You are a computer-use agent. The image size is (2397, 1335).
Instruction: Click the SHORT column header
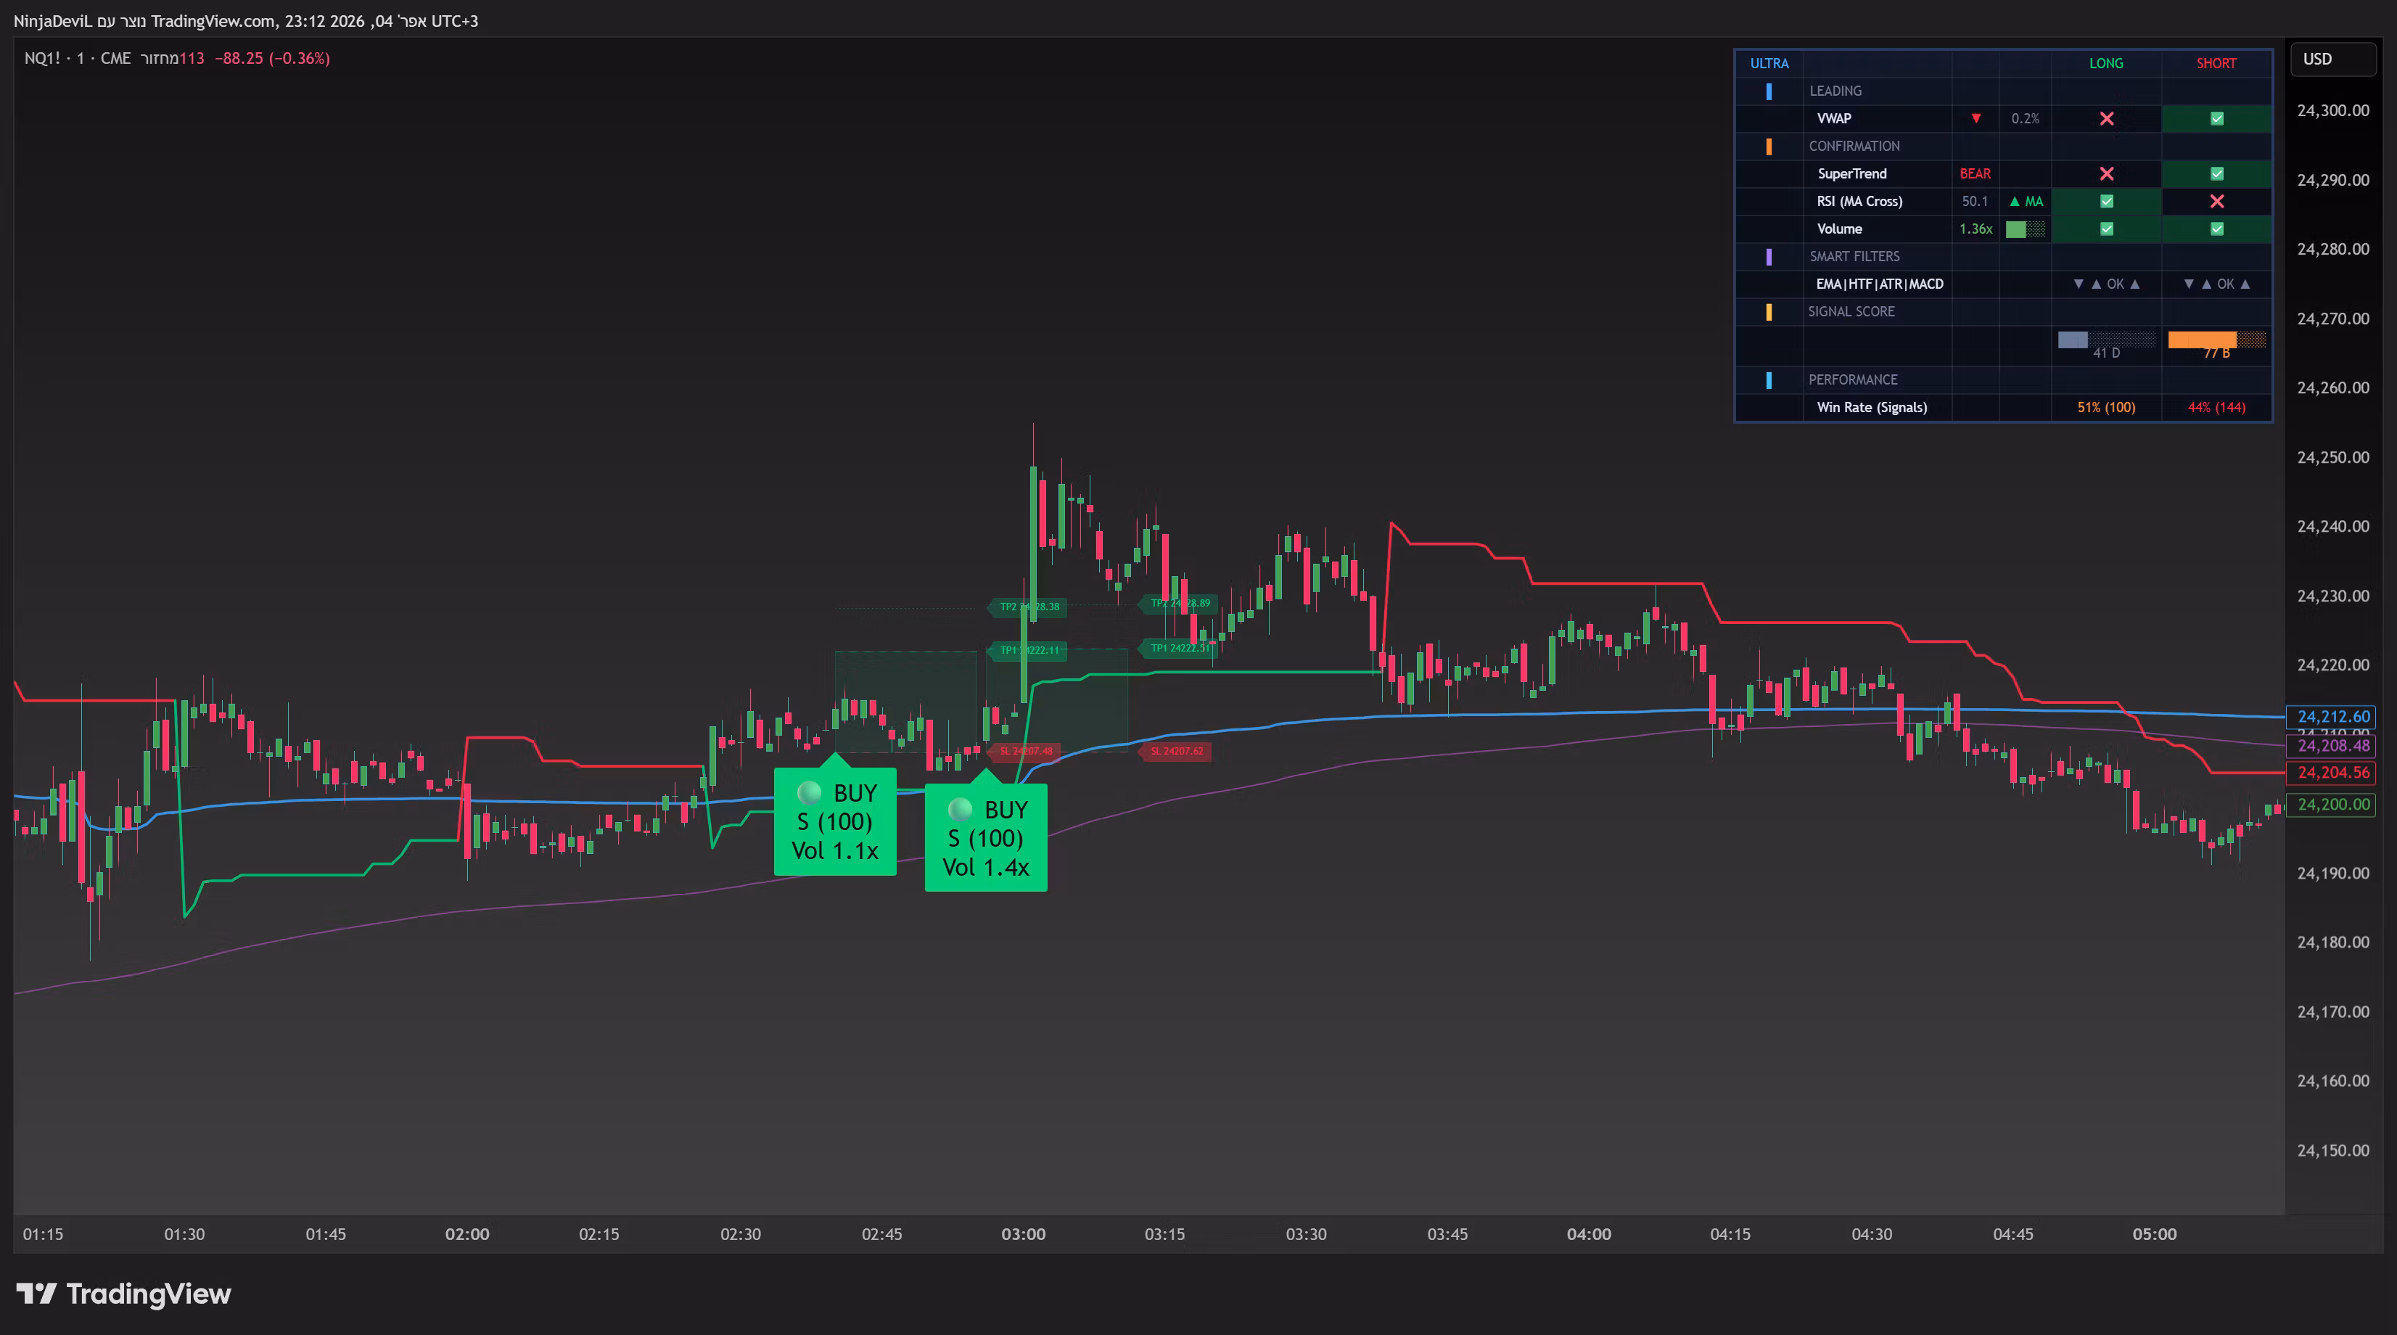2216,63
